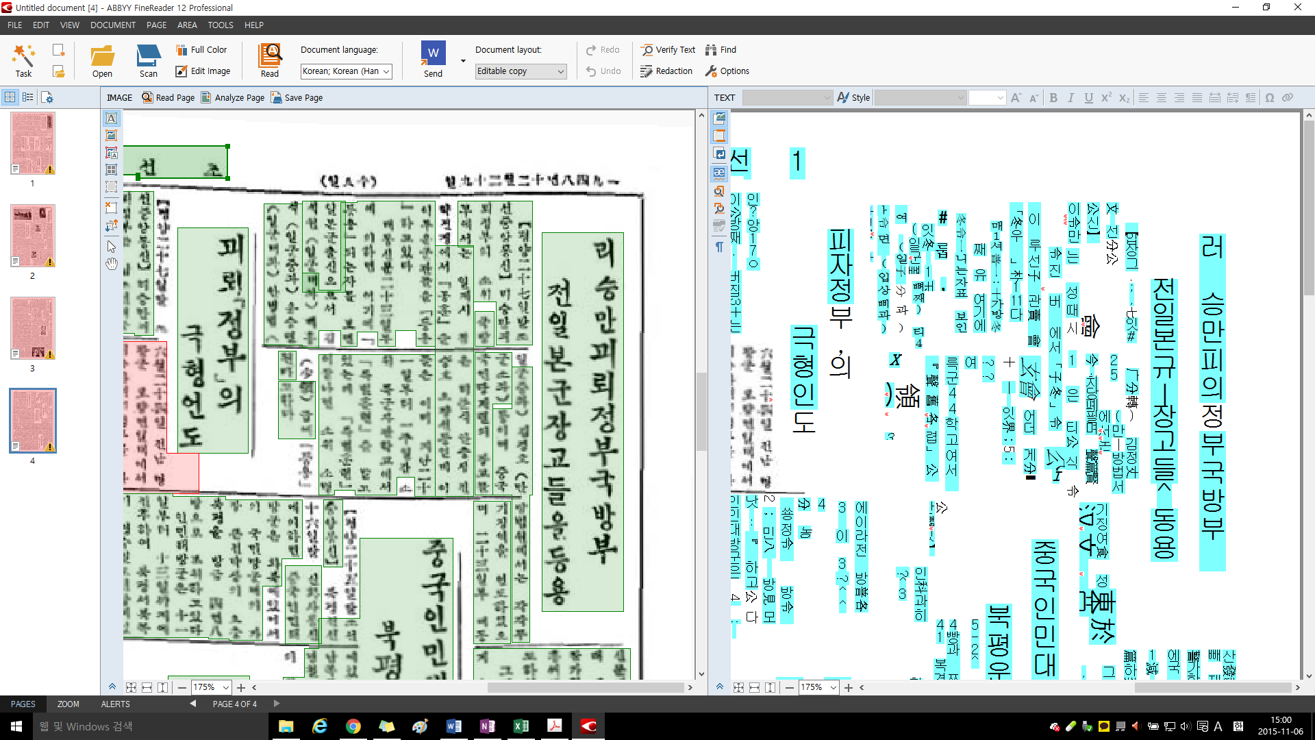The image size is (1315, 740).
Task: Select the Draw Table Area tool
Action: [111, 170]
